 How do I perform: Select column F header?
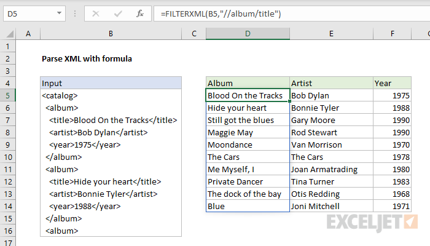pos(392,34)
